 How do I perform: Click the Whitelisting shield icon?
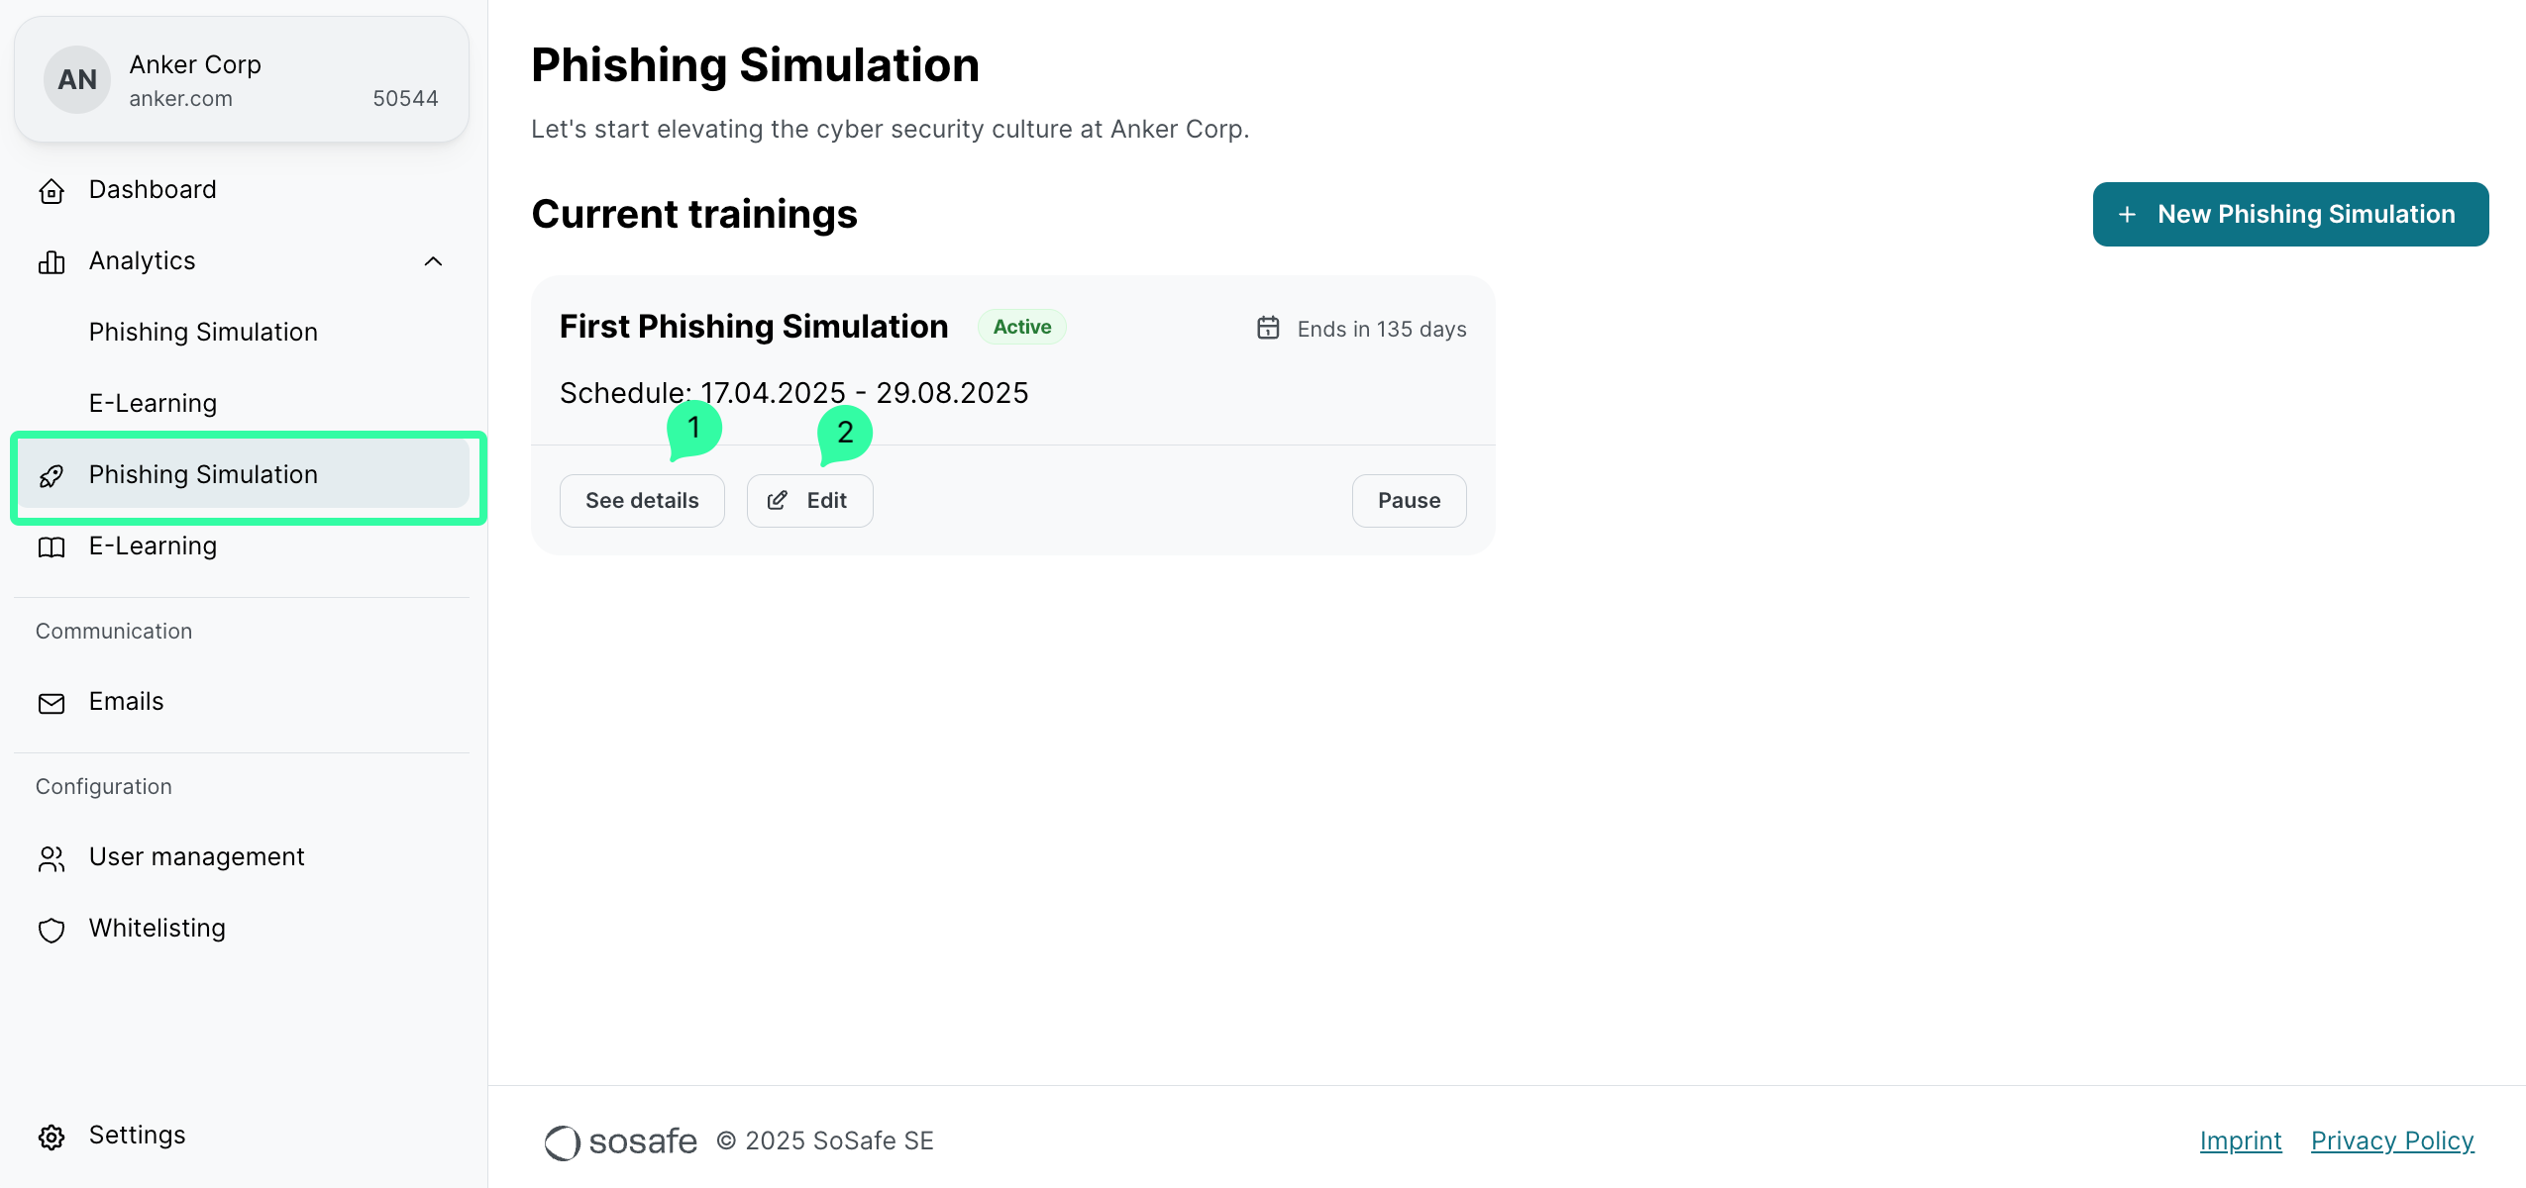tap(52, 930)
